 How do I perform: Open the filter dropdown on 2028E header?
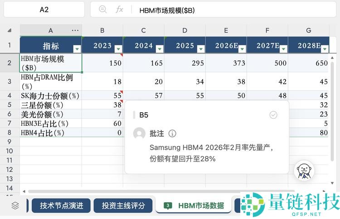(x=325, y=49)
